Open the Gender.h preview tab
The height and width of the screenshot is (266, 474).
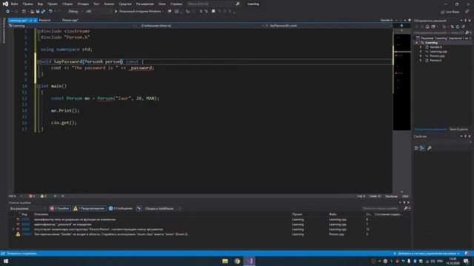click(387, 20)
